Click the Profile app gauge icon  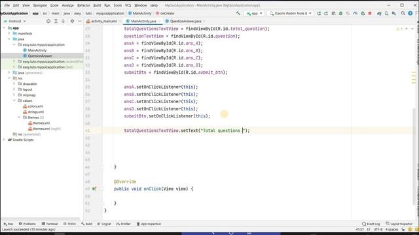click(355, 13)
